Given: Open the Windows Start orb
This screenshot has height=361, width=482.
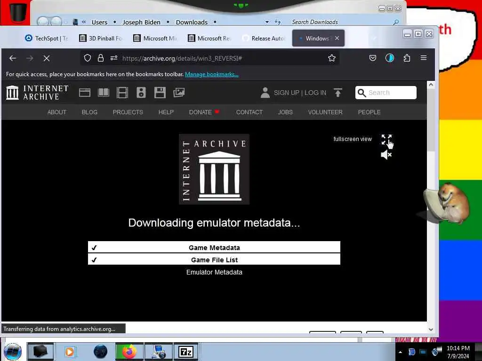Looking at the screenshot, I should (13, 352).
